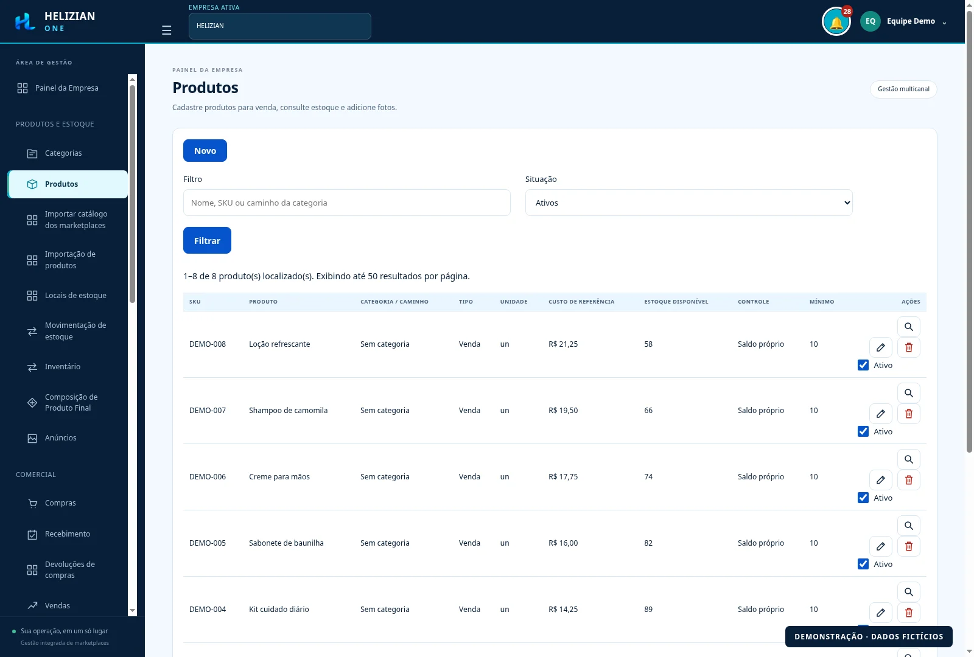This screenshot has width=974, height=657.
Task: Open the Empresa Ativa HELIZIAN selector
Action: point(280,26)
